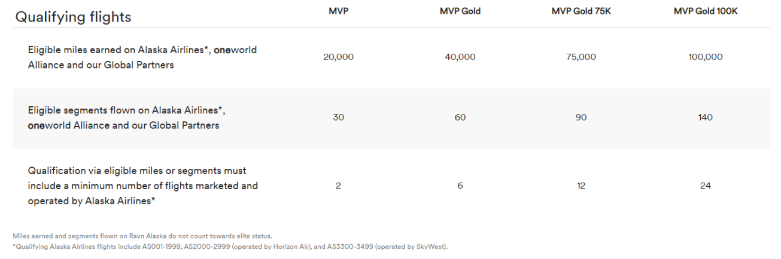Click the 30 segments value for MVP
Viewport: 781px width, 259px height.
tap(338, 118)
